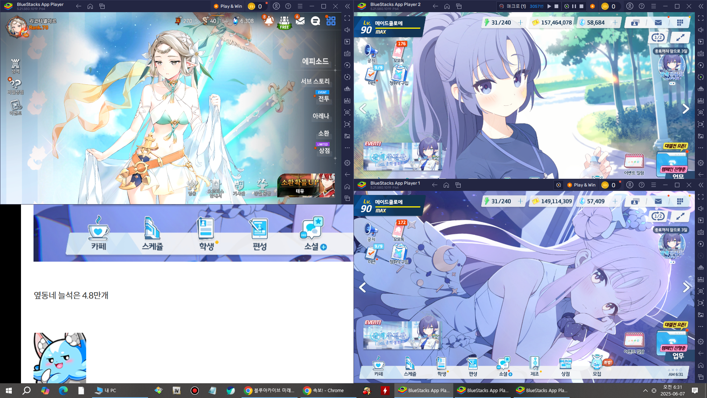
Task: Open 스케줄 icon in App Player 1
Action: (410, 367)
